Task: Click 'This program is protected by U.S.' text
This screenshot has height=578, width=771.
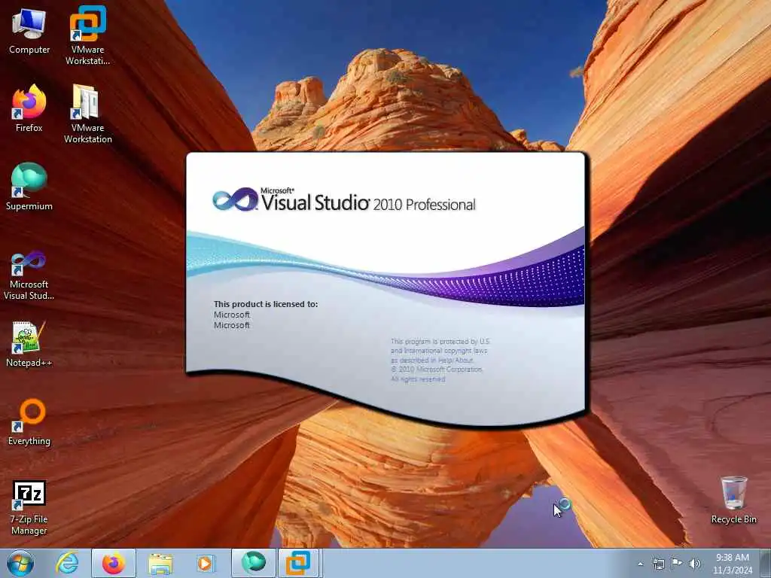Action: pos(440,341)
